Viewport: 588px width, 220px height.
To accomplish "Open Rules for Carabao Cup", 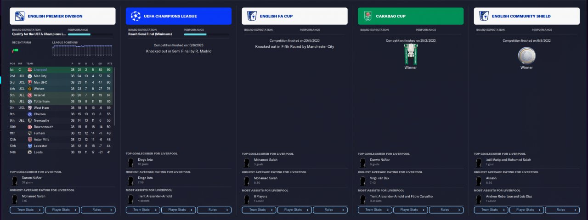I will [x=447, y=210].
